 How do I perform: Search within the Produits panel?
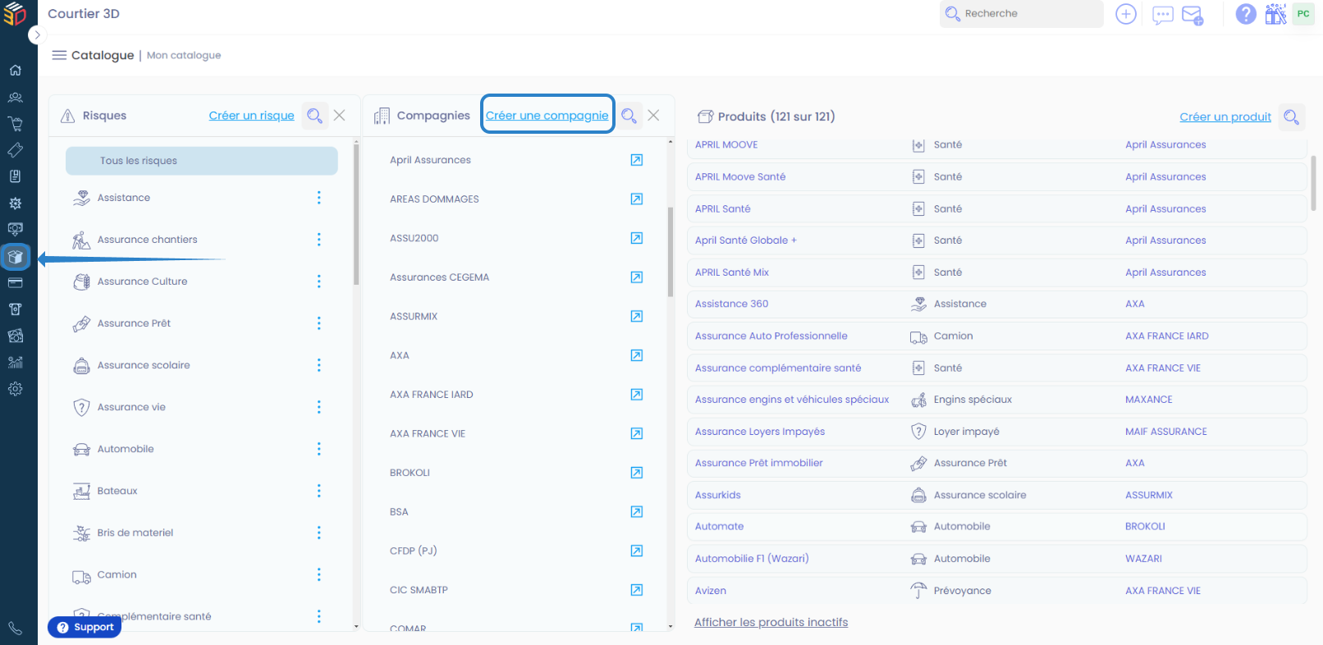[x=1291, y=117]
